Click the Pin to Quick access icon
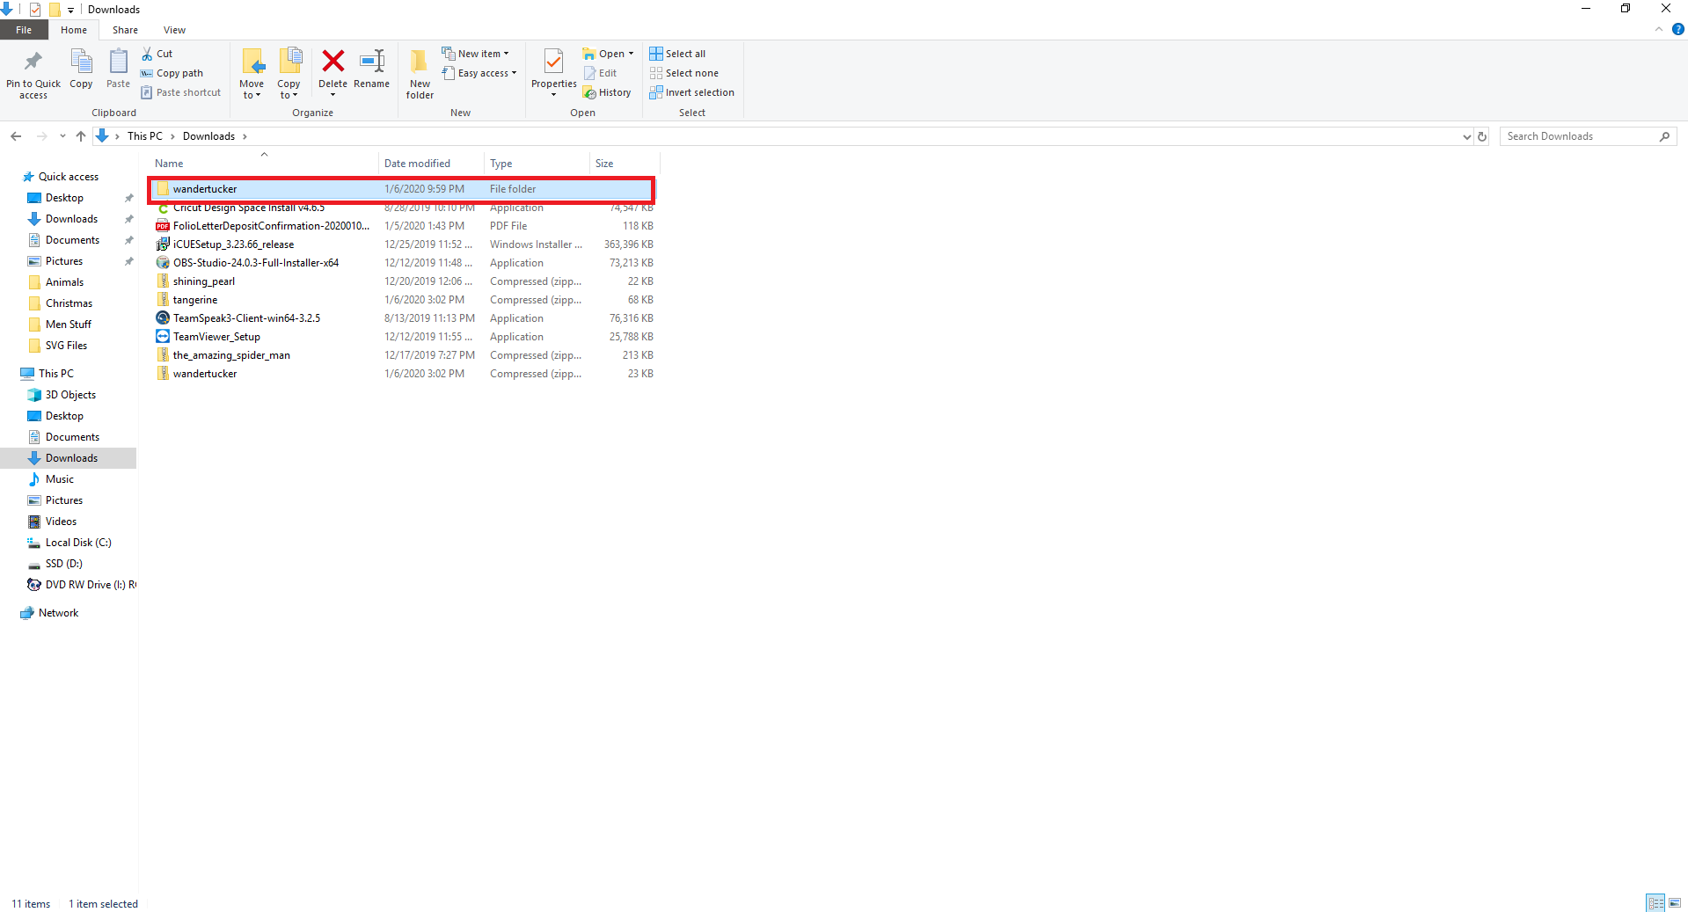 [x=33, y=62]
